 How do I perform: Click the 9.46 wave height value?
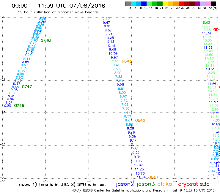(131, 132)
